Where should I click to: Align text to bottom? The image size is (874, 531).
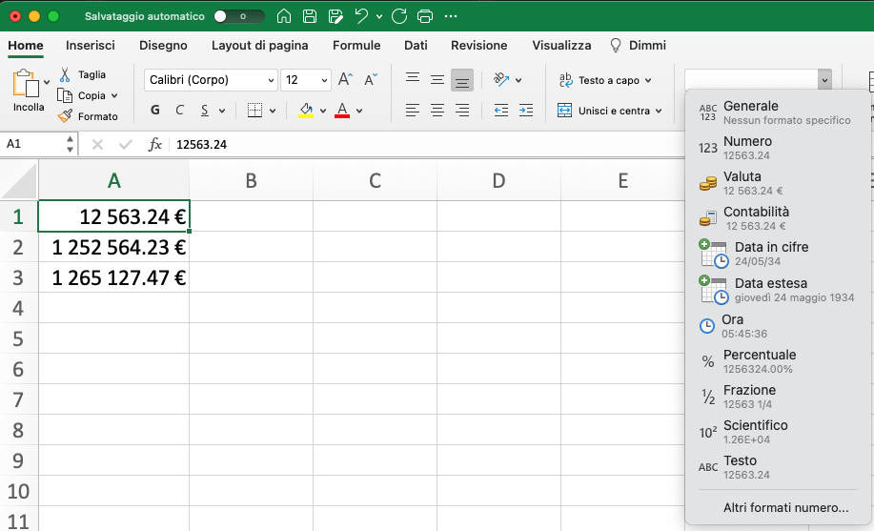pyautogui.click(x=462, y=80)
